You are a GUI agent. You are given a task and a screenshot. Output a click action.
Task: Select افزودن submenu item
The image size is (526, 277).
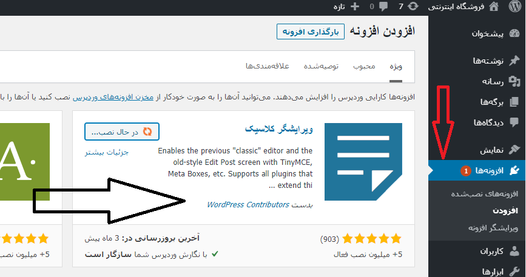[505, 211]
